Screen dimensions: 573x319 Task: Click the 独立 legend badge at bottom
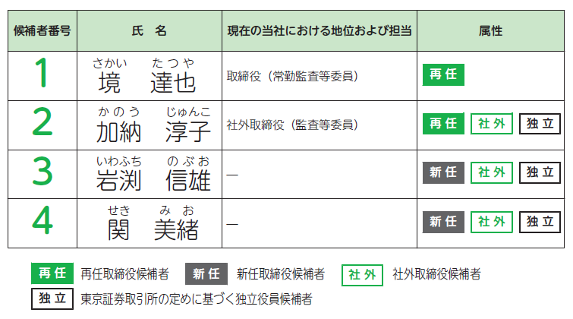coord(52,298)
